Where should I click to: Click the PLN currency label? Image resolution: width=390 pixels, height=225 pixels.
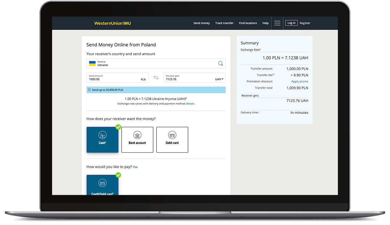point(143,79)
